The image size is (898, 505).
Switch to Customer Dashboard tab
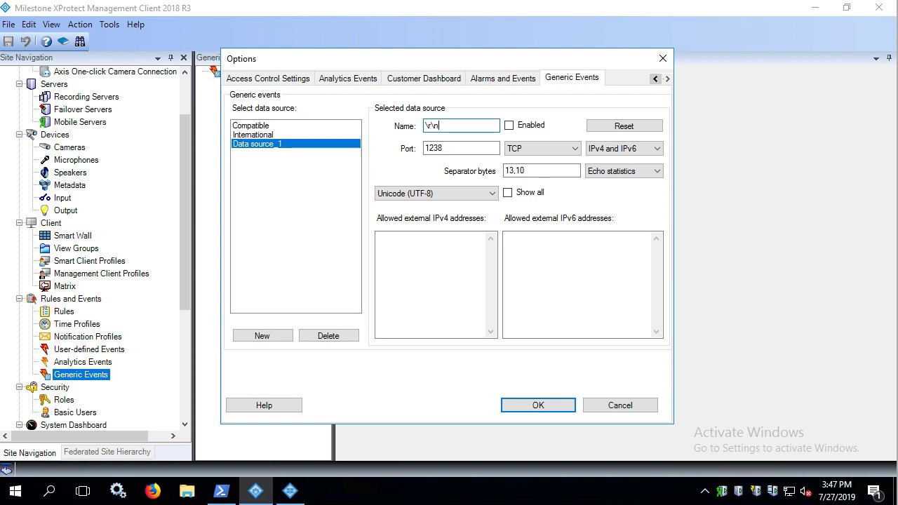424,79
